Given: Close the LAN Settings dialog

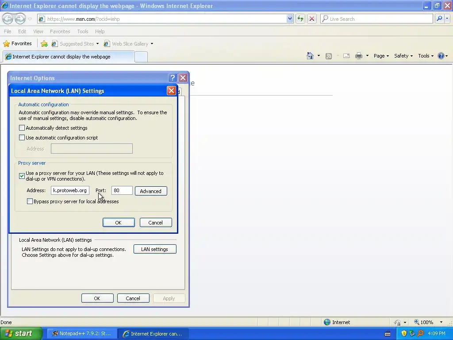Looking at the screenshot, I should [x=171, y=91].
